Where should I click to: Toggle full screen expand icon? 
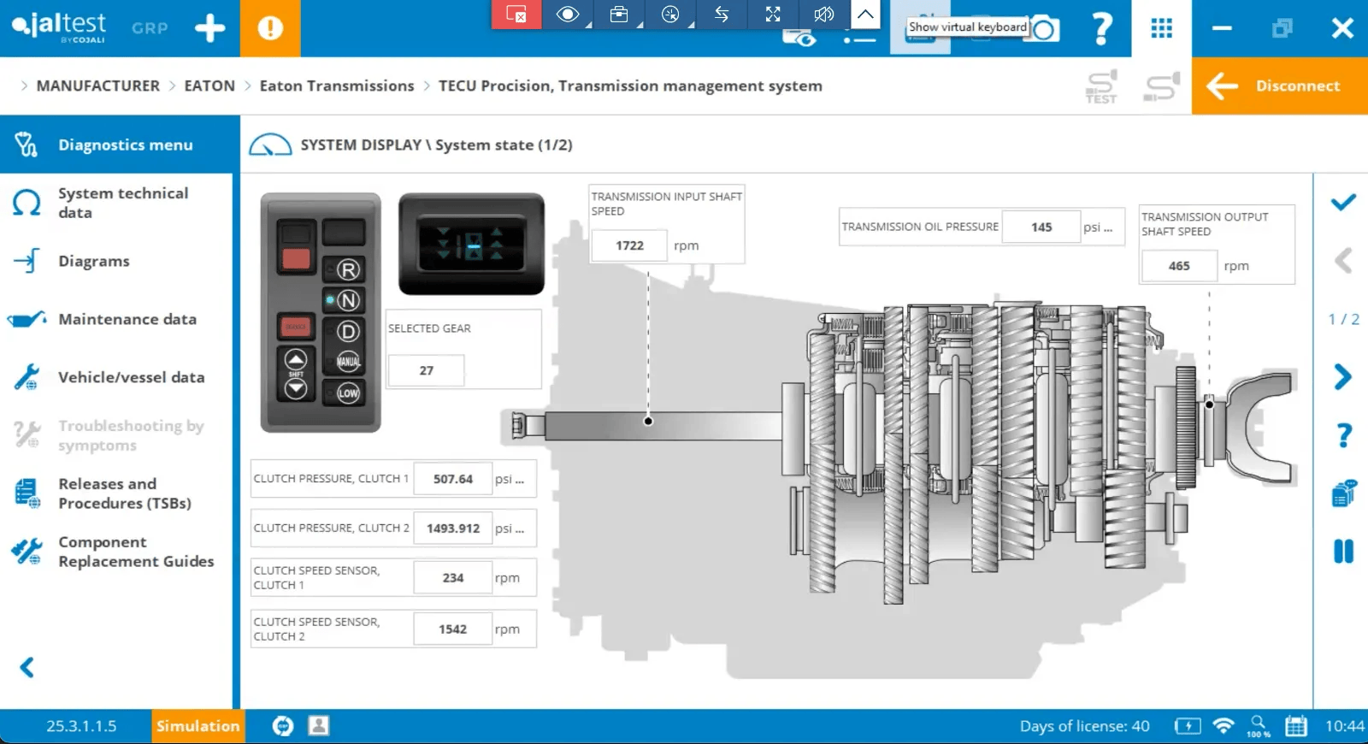tap(773, 14)
